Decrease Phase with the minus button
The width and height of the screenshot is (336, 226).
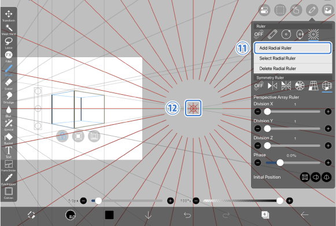(257, 162)
